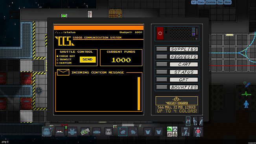
Task: Click the green status icon above the blue humanoid
Action: point(246,94)
